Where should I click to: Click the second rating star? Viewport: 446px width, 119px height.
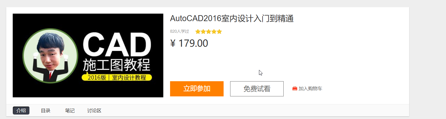click(203, 32)
